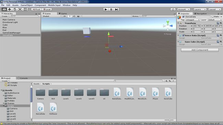This screenshot has height=125, width=223.
Task: Toggle scene audio
Action: [74, 16]
